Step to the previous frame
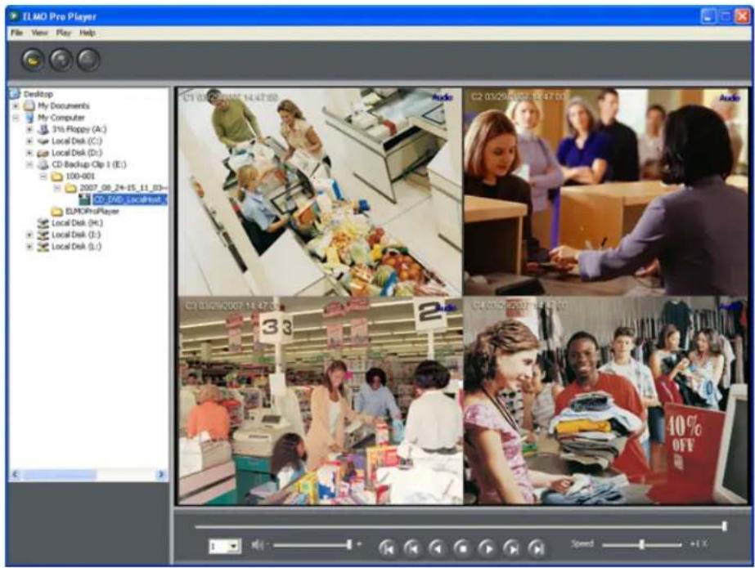Screen dimensions: 755x568 (x=412, y=548)
